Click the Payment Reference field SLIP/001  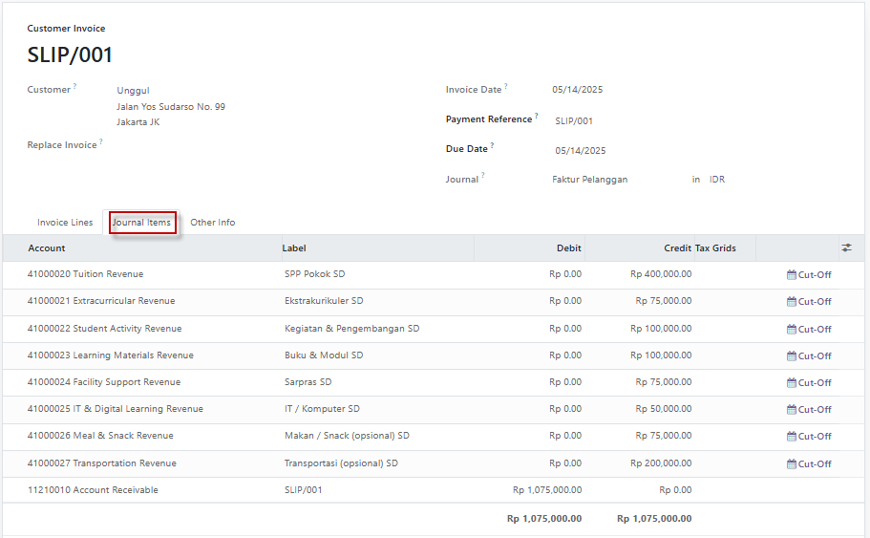(x=574, y=121)
